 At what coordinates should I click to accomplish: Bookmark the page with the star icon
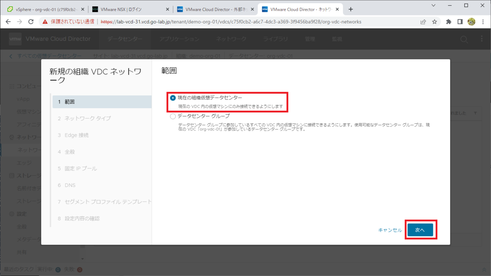coord(435,22)
